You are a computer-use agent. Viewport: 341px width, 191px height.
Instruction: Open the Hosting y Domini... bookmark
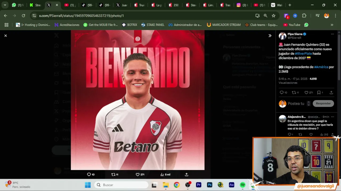pyautogui.click(x=33, y=25)
